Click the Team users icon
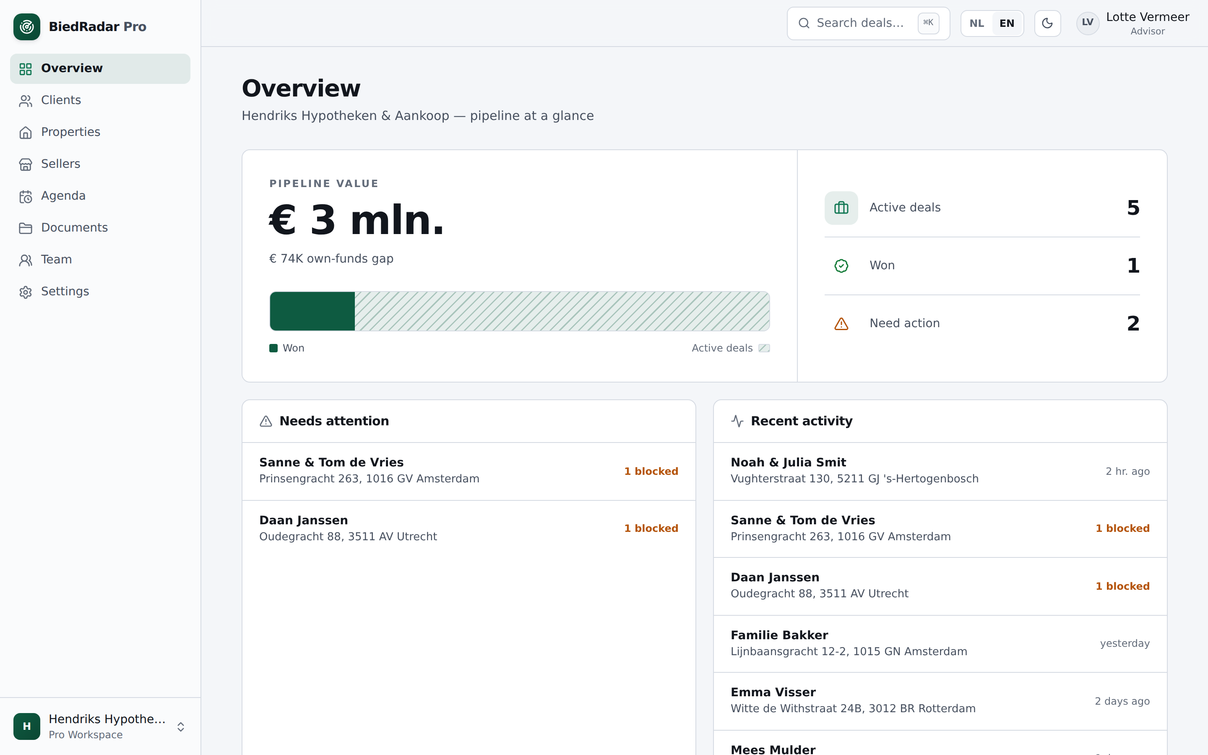This screenshot has width=1208, height=755. tap(26, 260)
